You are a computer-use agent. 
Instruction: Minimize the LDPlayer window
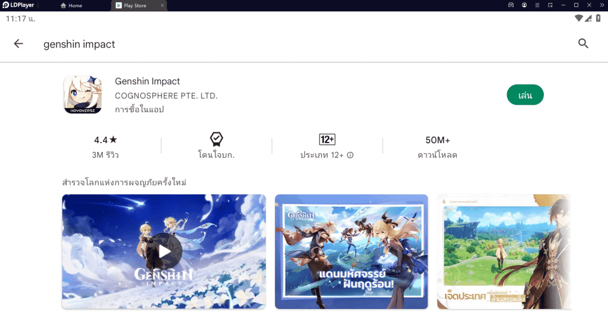563,5
